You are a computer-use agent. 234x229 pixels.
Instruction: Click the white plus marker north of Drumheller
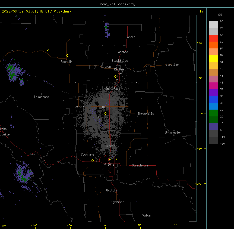pyautogui.click(x=166, y=102)
